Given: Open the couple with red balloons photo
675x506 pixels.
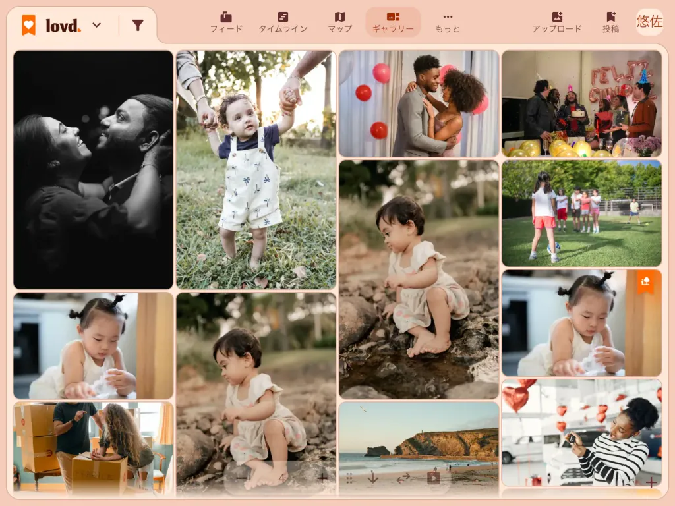Looking at the screenshot, I should point(419,103).
